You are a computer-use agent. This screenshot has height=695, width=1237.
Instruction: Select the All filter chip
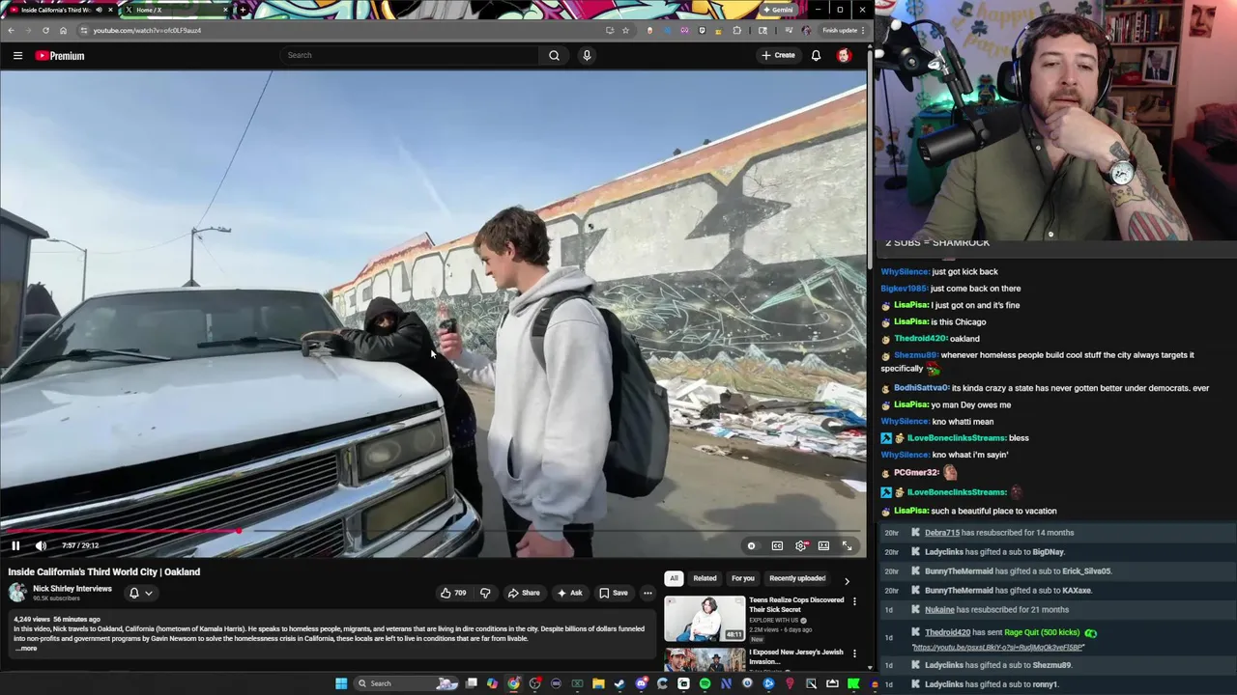(x=674, y=578)
